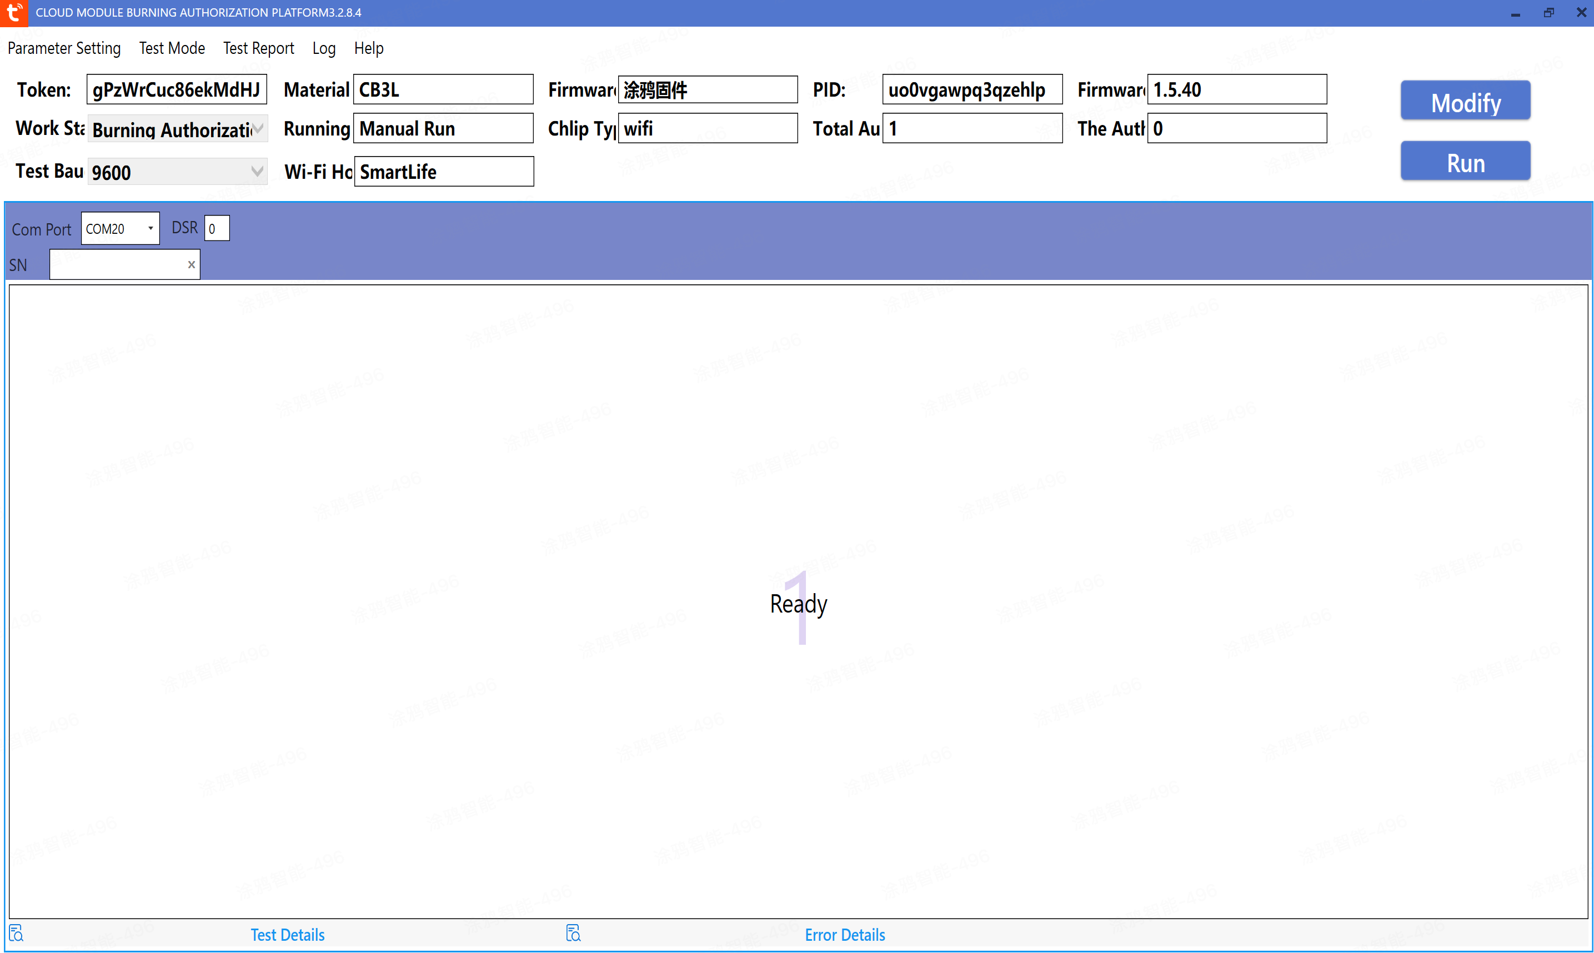Click the Token input field
The image size is (1594, 953).
click(176, 89)
